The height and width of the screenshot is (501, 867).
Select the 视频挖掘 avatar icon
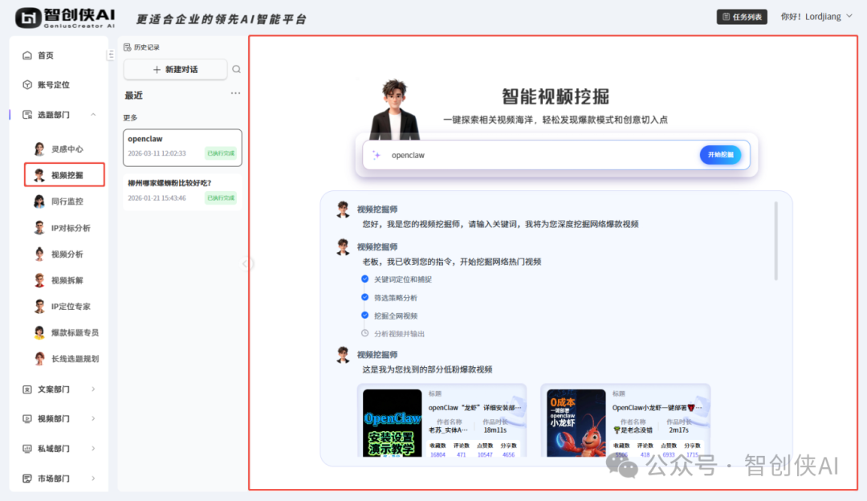(39, 175)
